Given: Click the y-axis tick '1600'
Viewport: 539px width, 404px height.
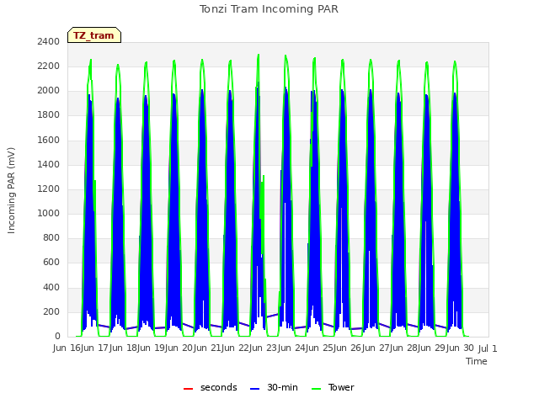Looking at the screenshot, I should [49, 140].
